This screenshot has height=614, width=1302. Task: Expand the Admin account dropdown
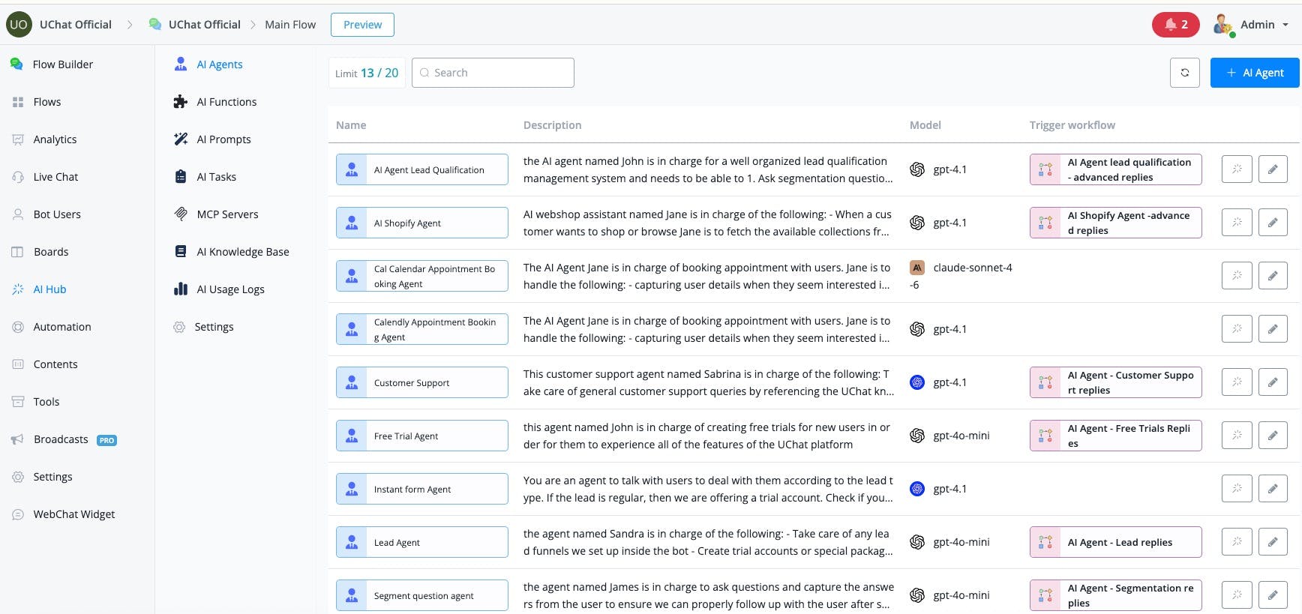pyautogui.click(x=1252, y=25)
